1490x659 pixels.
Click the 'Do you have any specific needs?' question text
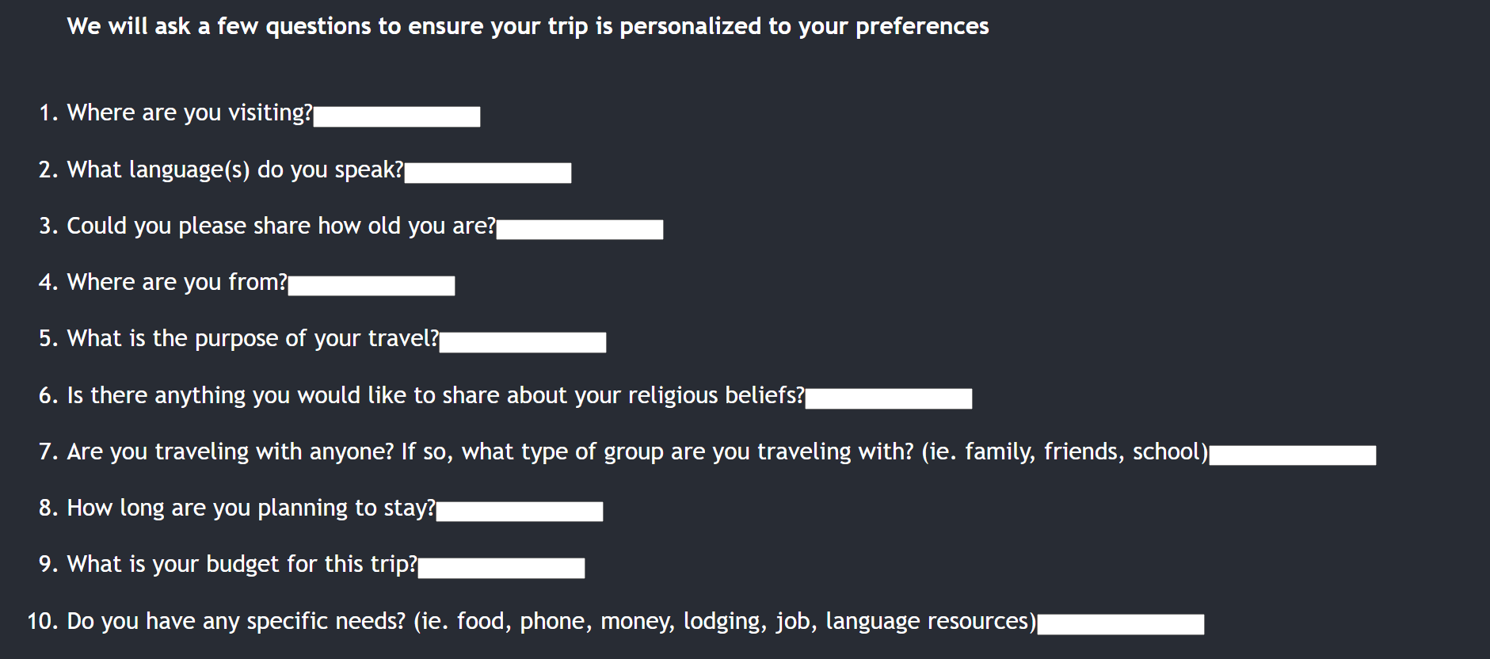(x=236, y=621)
